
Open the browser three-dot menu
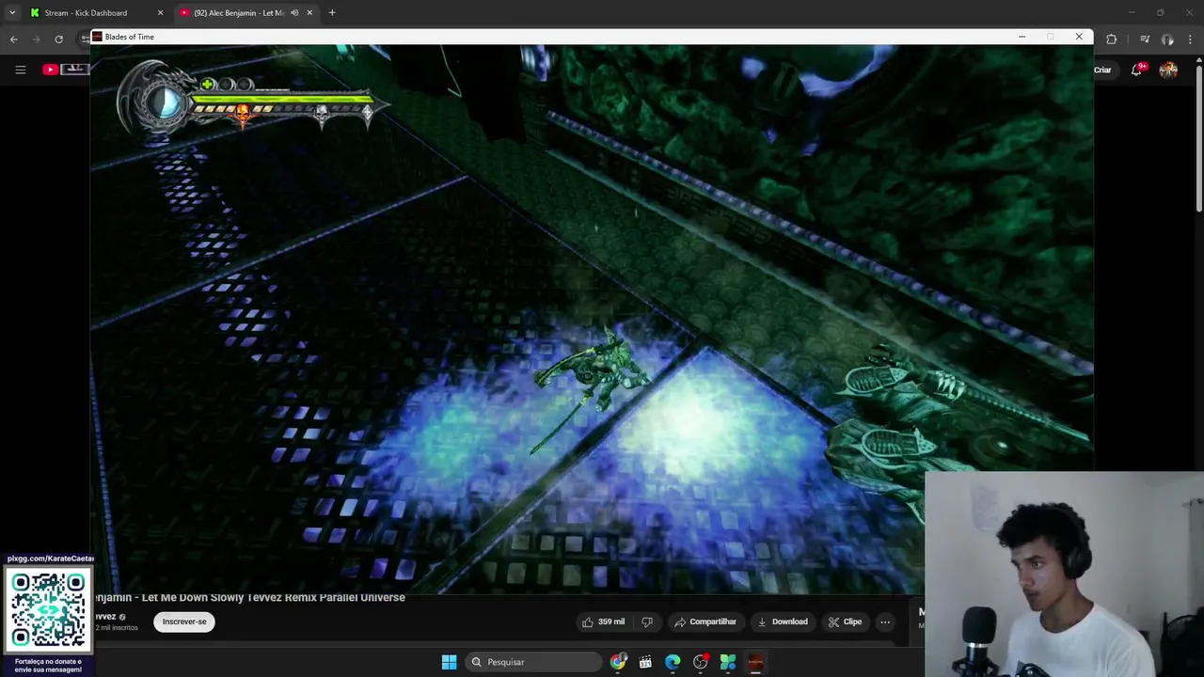point(1190,39)
